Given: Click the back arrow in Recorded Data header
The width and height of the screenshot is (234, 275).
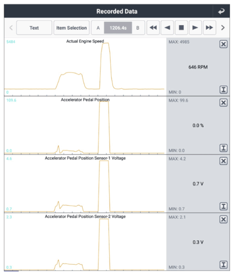Looking at the screenshot, I should pyautogui.click(x=221, y=11).
